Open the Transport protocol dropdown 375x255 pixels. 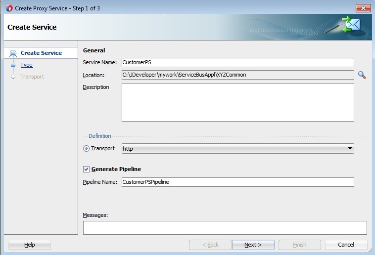pos(237,149)
